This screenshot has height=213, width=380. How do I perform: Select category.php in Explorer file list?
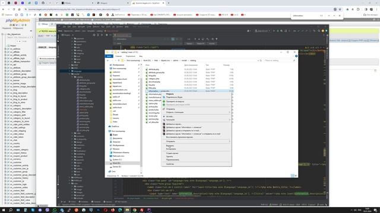(x=154, y=79)
